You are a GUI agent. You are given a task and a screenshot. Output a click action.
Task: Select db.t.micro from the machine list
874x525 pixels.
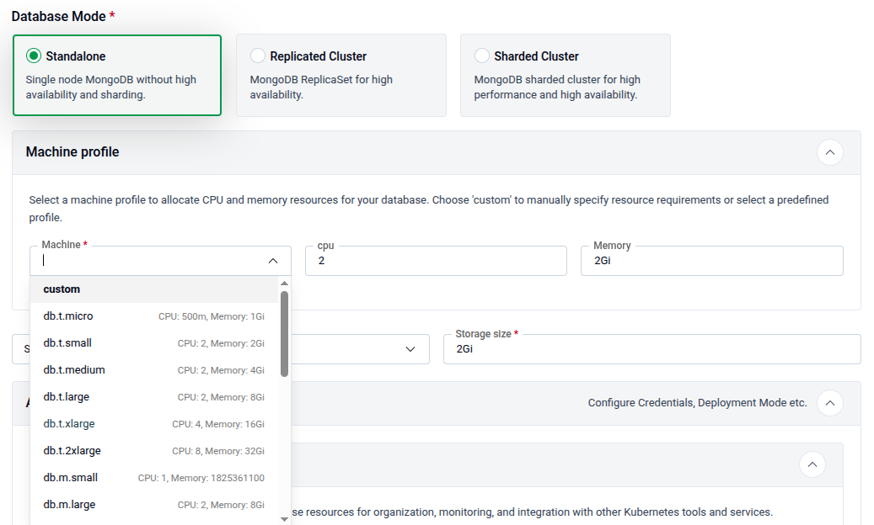click(x=70, y=316)
